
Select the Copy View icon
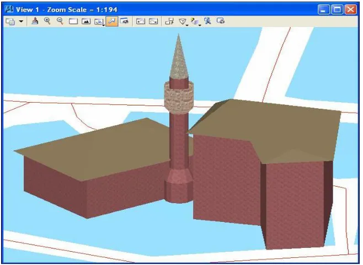[169, 22]
